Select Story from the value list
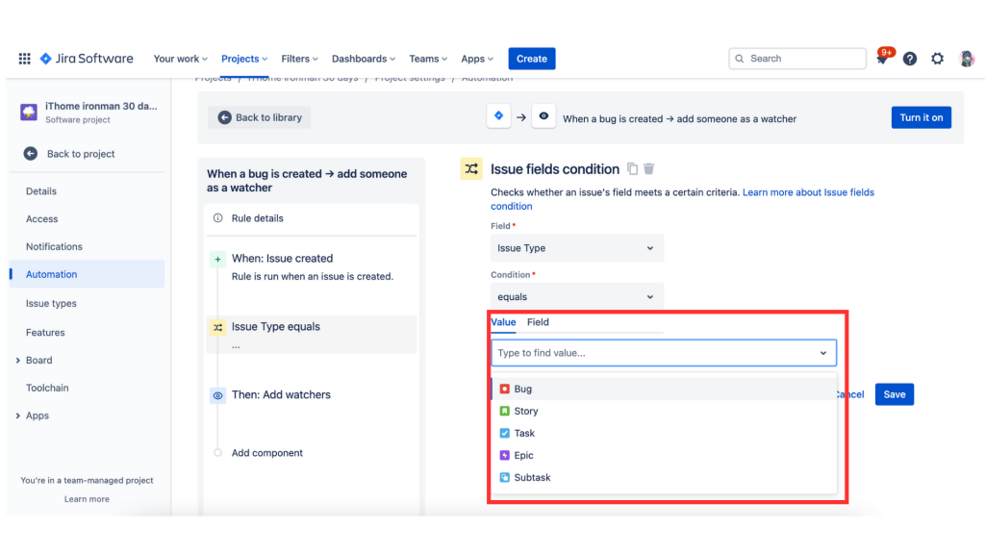 664,411
